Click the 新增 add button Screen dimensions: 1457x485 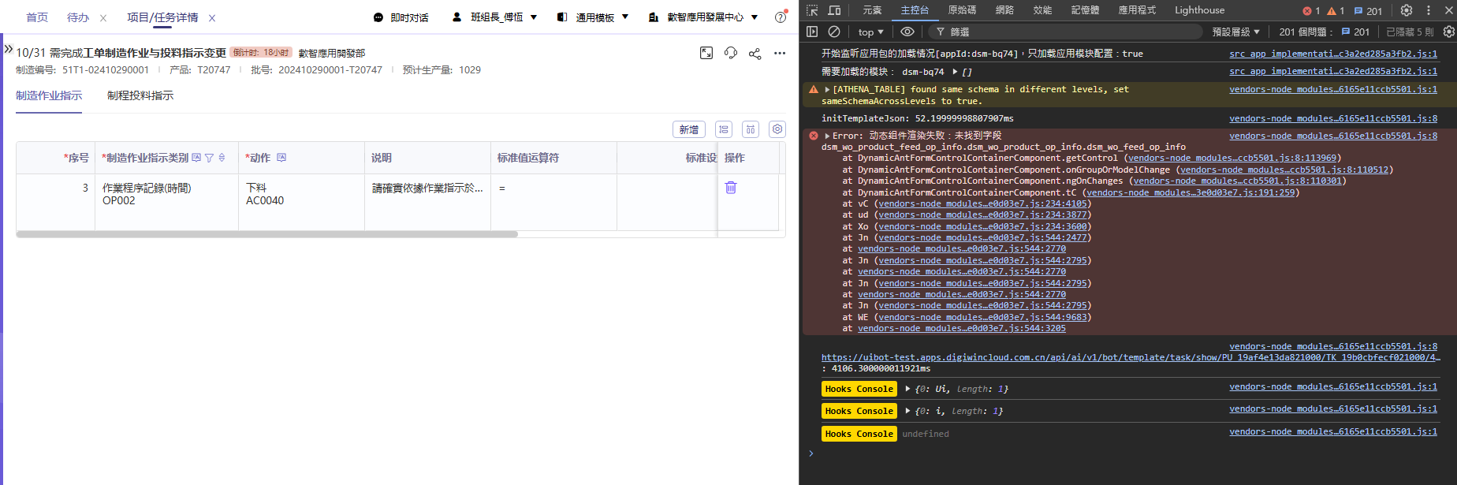[689, 129]
